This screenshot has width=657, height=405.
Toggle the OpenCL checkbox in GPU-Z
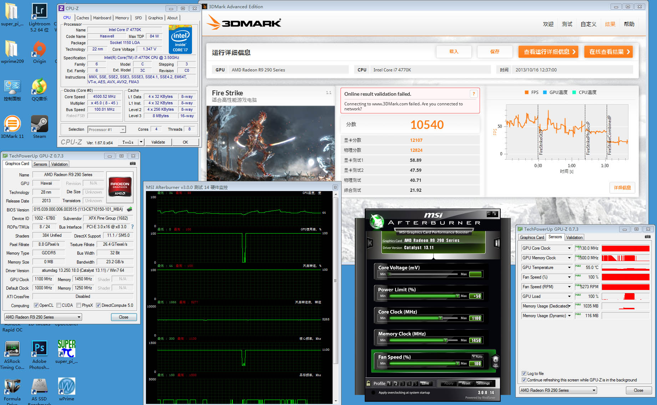[x=36, y=305]
